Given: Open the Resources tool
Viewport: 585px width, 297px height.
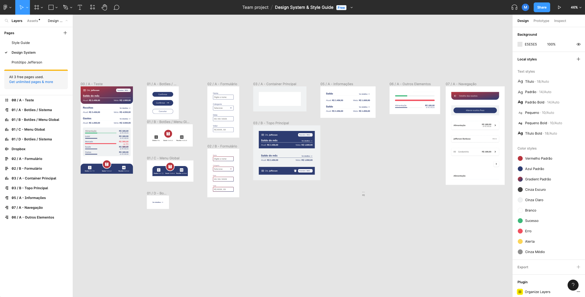Looking at the screenshot, I should click(93, 7).
